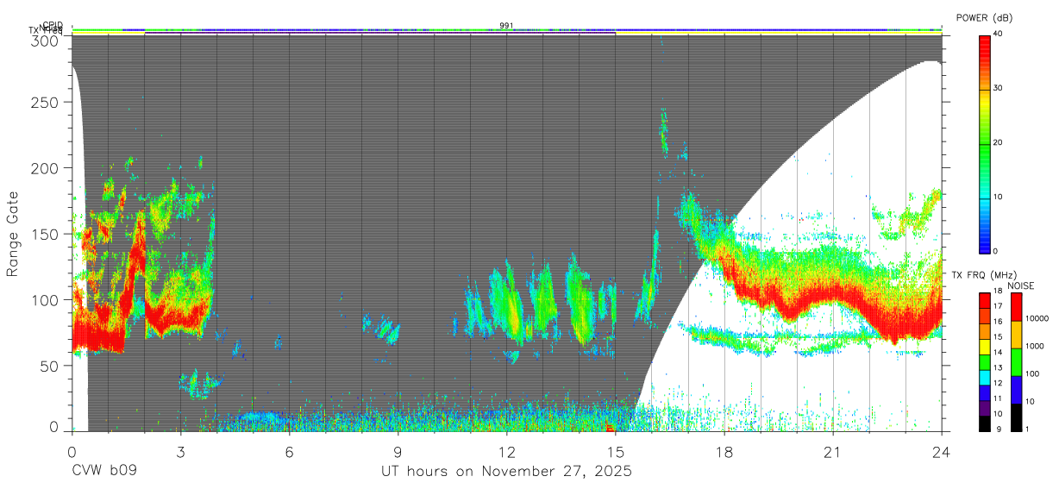Click the 6 hour tick label
Viewport: 1059px width, 489px height.
(289, 451)
